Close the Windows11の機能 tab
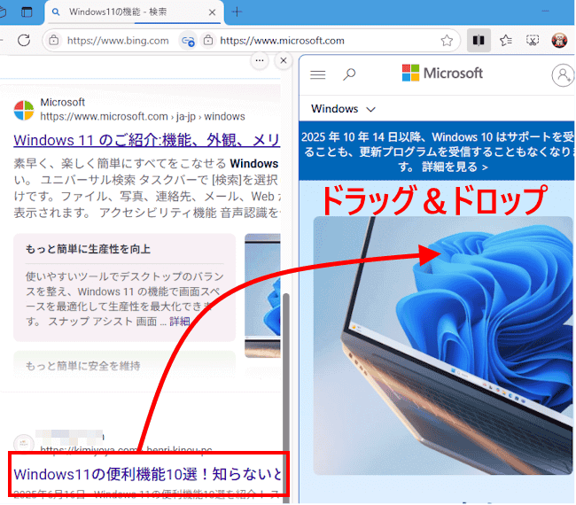 tap(212, 12)
